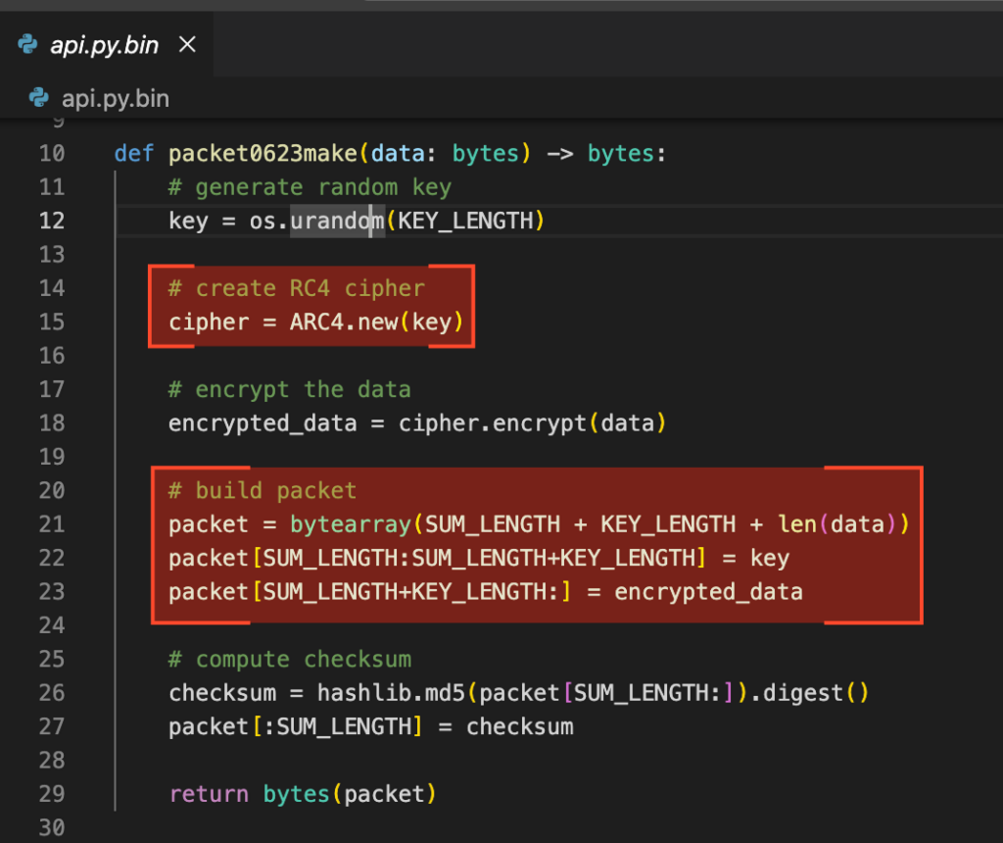Click the '# compute checksum' comment
The width and height of the screenshot is (1003, 843).
[x=289, y=659]
